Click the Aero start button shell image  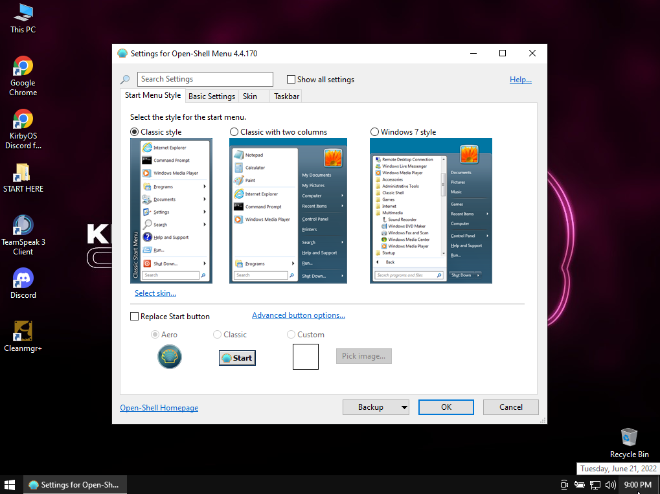point(170,357)
